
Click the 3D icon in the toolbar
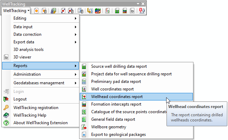click(x=132, y=11)
